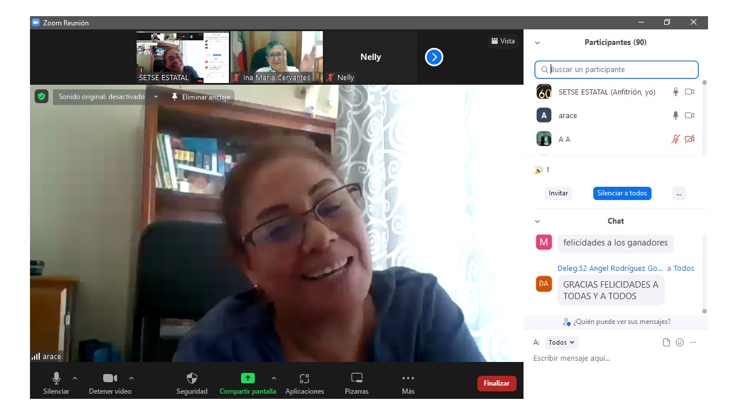This screenshot has width=738, height=415.
Task: Open video options arrow beside Detener vídeo
Action: pyautogui.click(x=131, y=378)
